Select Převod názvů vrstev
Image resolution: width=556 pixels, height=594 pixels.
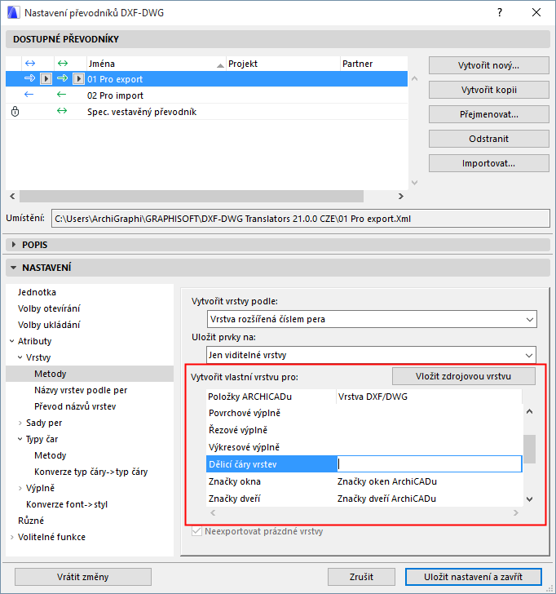tap(75, 406)
